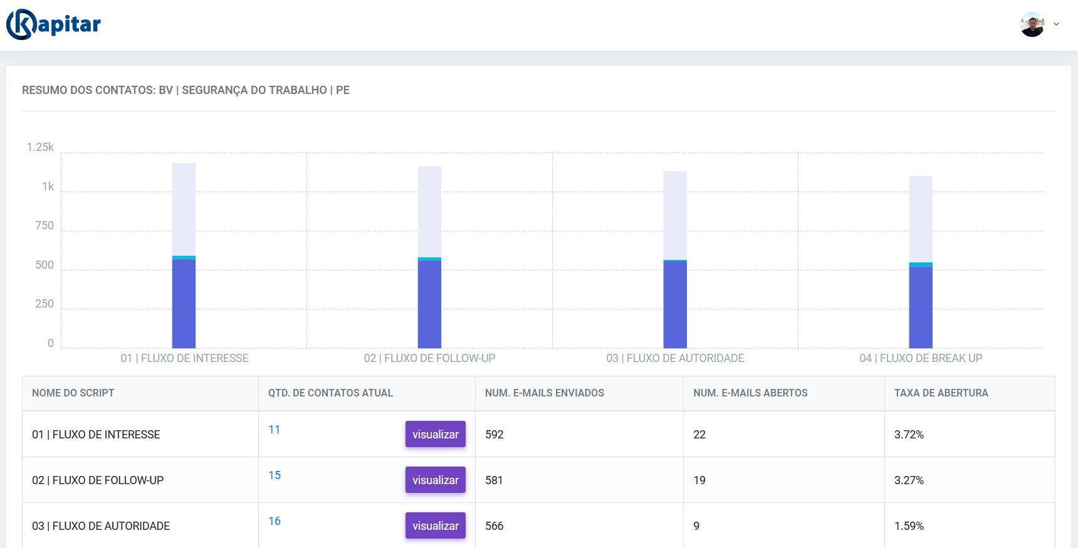Click the NUM. E-MAILS ENVIADOS column header
Image resolution: width=1078 pixels, height=548 pixels.
pos(544,393)
